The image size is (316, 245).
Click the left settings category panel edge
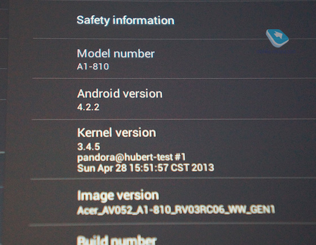(4, 123)
